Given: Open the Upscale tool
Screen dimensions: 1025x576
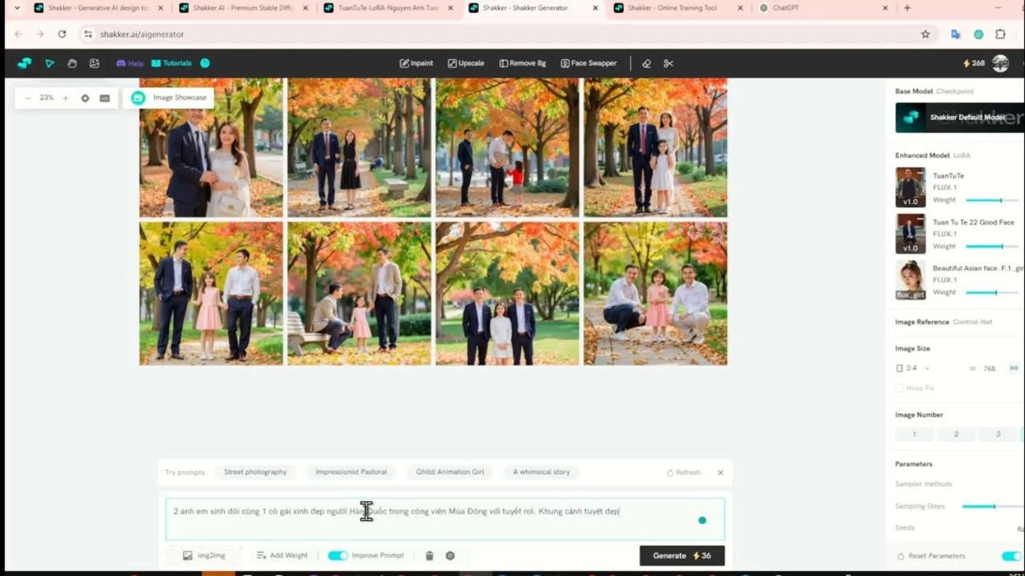Looking at the screenshot, I should pyautogui.click(x=466, y=63).
